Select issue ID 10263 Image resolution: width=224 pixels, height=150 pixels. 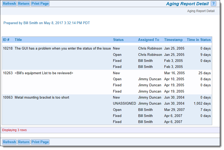tap(8, 73)
